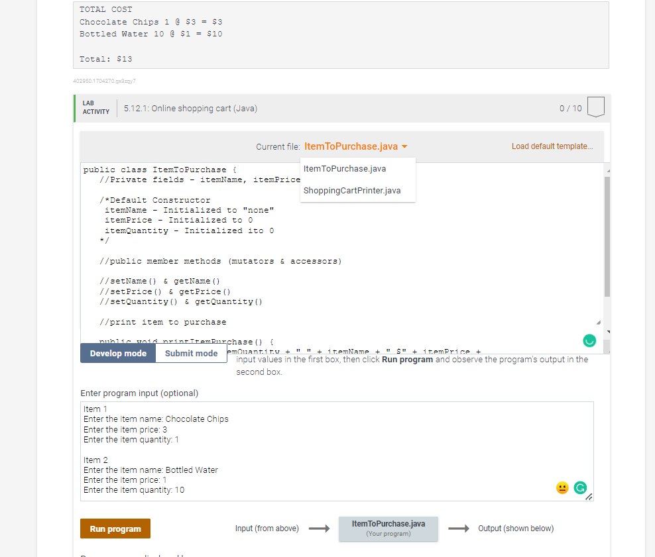The image size is (655, 557).
Task: Click the green Grammarly icon near the code editor
Action: (589, 340)
